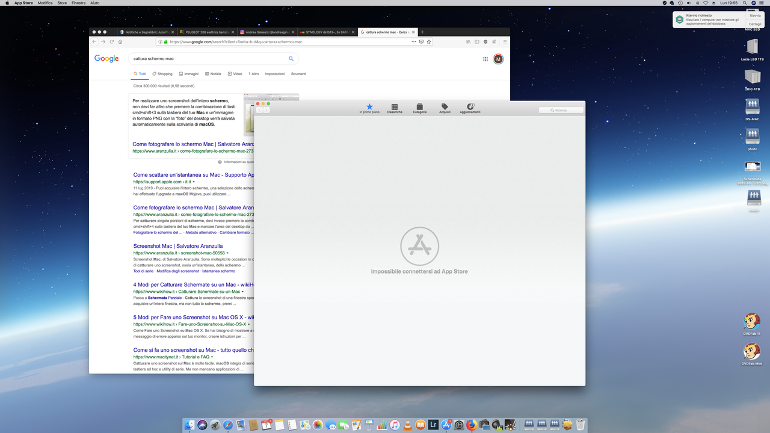The height and width of the screenshot is (433, 770).
Task: Click the Modifica degli screenshot sublink
Action: click(177, 271)
